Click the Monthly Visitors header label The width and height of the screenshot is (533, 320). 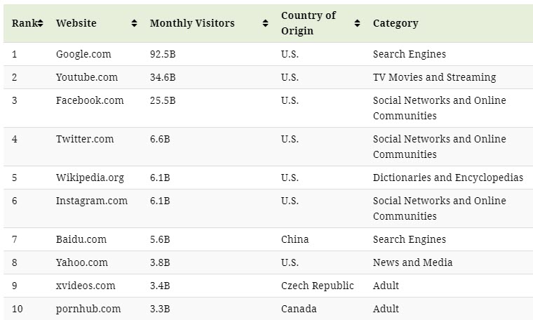click(x=193, y=23)
